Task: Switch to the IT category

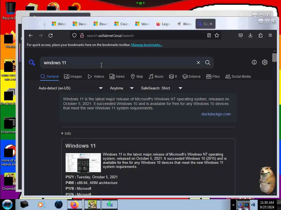Action: click(x=173, y=77)
